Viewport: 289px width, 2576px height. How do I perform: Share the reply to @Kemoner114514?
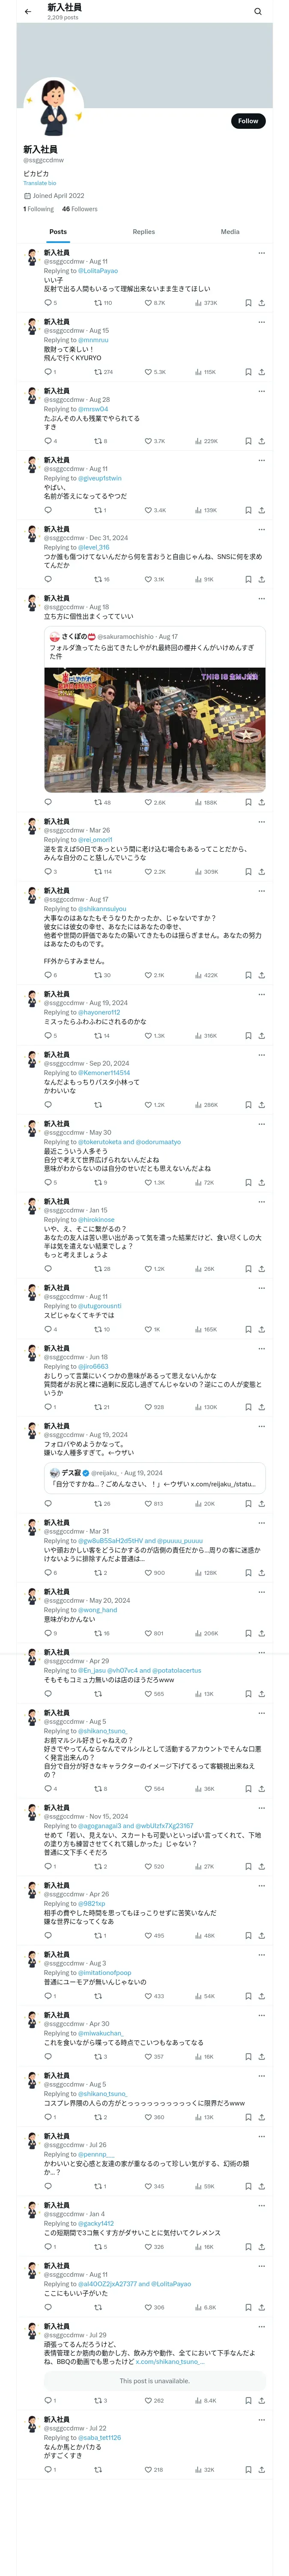pos(261,1105)
